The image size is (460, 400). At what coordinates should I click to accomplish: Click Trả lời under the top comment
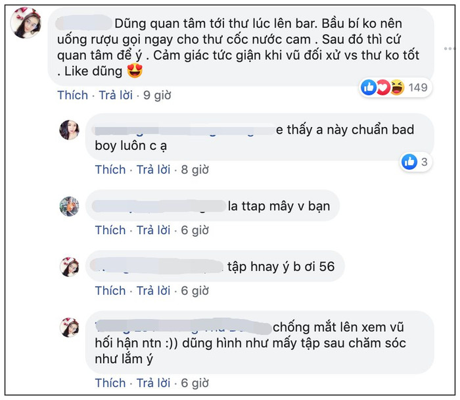tap(116, 95)
